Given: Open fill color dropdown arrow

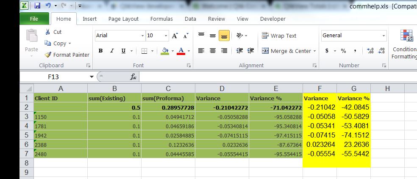Looking at the screenshot, I should [172, 51].
